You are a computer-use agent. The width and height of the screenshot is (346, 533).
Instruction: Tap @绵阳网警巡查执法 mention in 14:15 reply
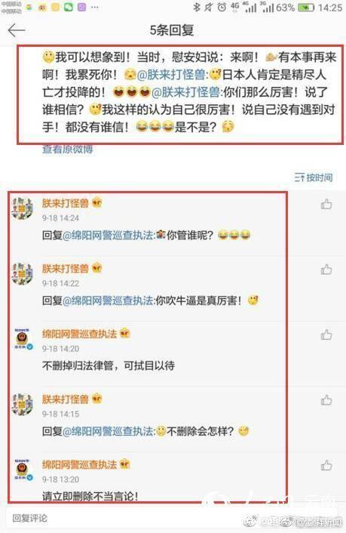click(x=109, y=431)
